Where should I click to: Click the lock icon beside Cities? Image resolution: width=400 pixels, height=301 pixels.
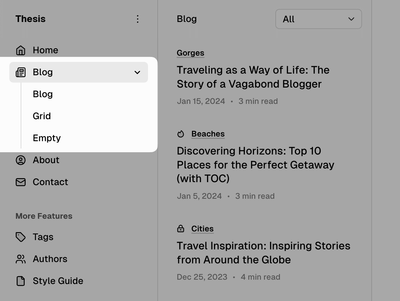coord(181,229)
